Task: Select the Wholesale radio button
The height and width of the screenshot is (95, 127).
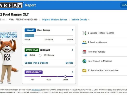Action: pyautogui.click(x=40, y=55)
